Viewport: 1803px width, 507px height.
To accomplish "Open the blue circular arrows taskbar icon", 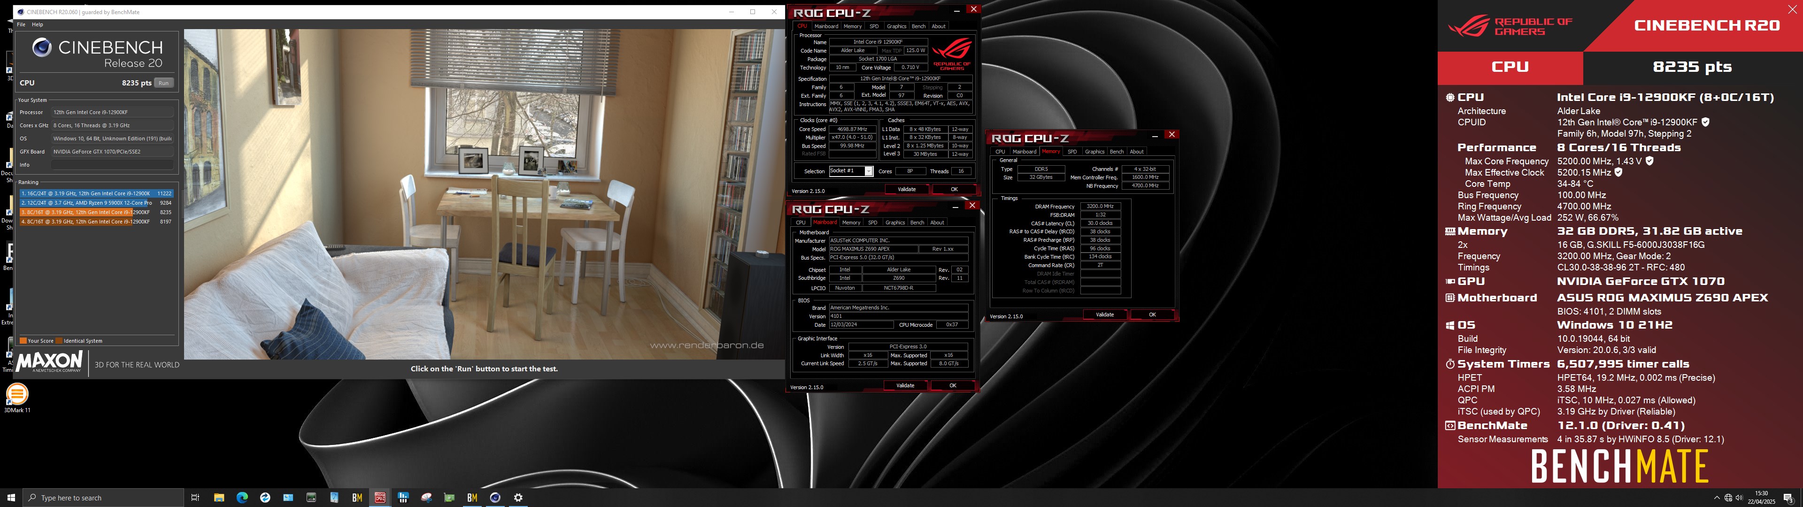I will coord(264,498).
